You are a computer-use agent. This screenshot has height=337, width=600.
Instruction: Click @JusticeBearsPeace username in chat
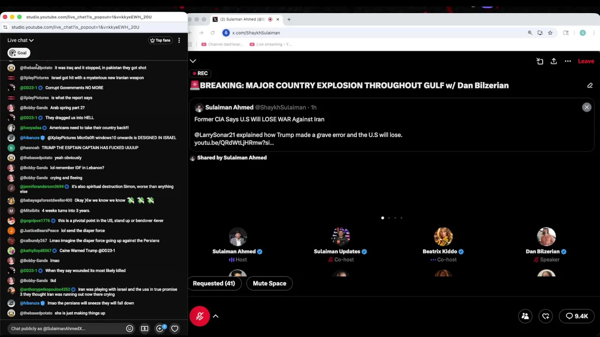[39, 231]
